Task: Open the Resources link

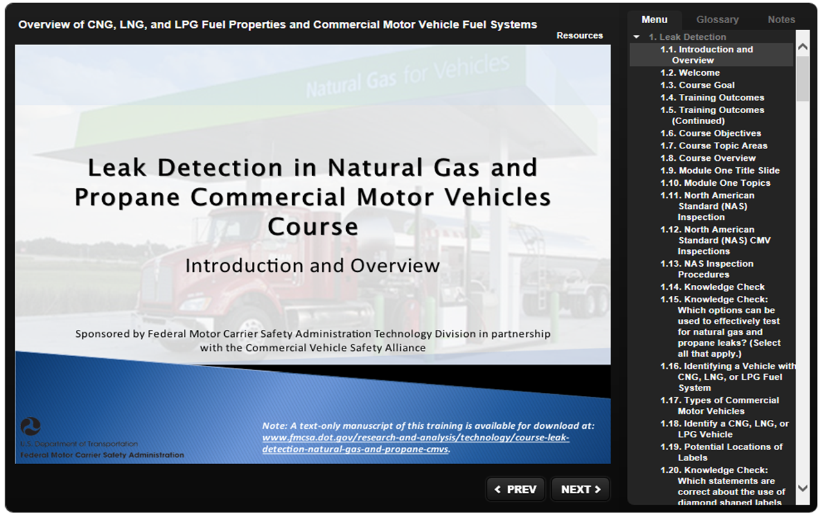Action: 579,35
